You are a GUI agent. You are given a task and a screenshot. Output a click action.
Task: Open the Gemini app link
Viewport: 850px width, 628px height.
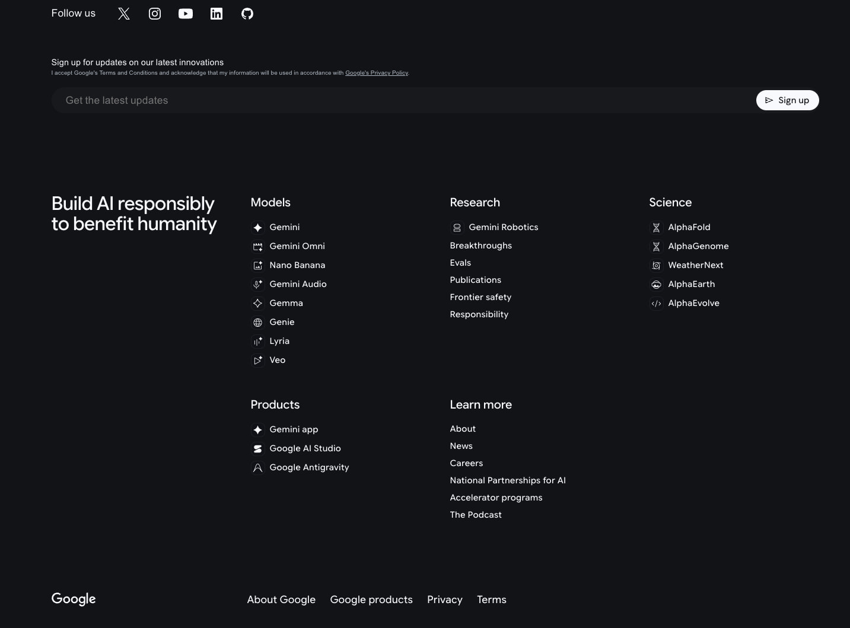(x=294, y=429)
